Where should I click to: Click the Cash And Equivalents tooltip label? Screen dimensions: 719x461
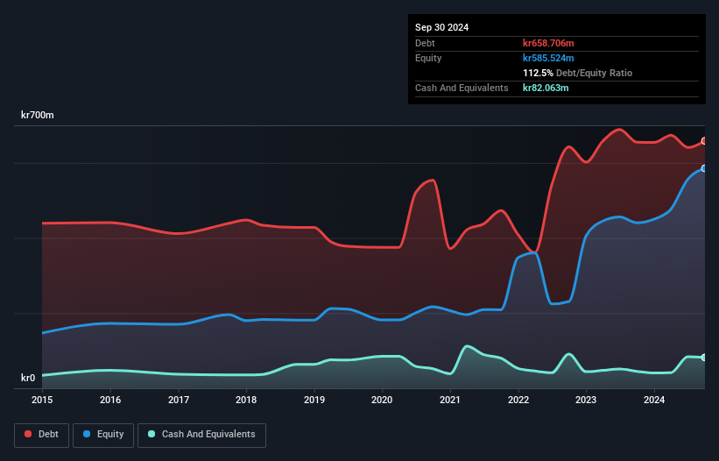[462, 88]
